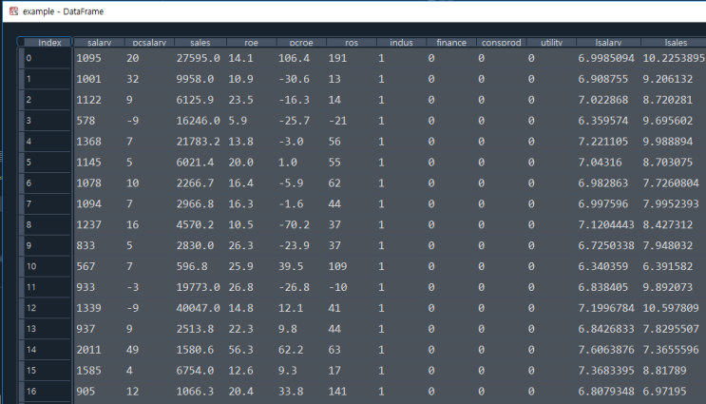Select pcsalary cell 49

click(132, 350)
